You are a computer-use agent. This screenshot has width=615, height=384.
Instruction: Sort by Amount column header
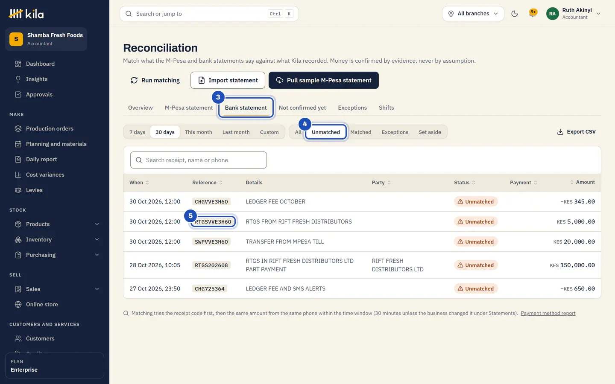582,182
